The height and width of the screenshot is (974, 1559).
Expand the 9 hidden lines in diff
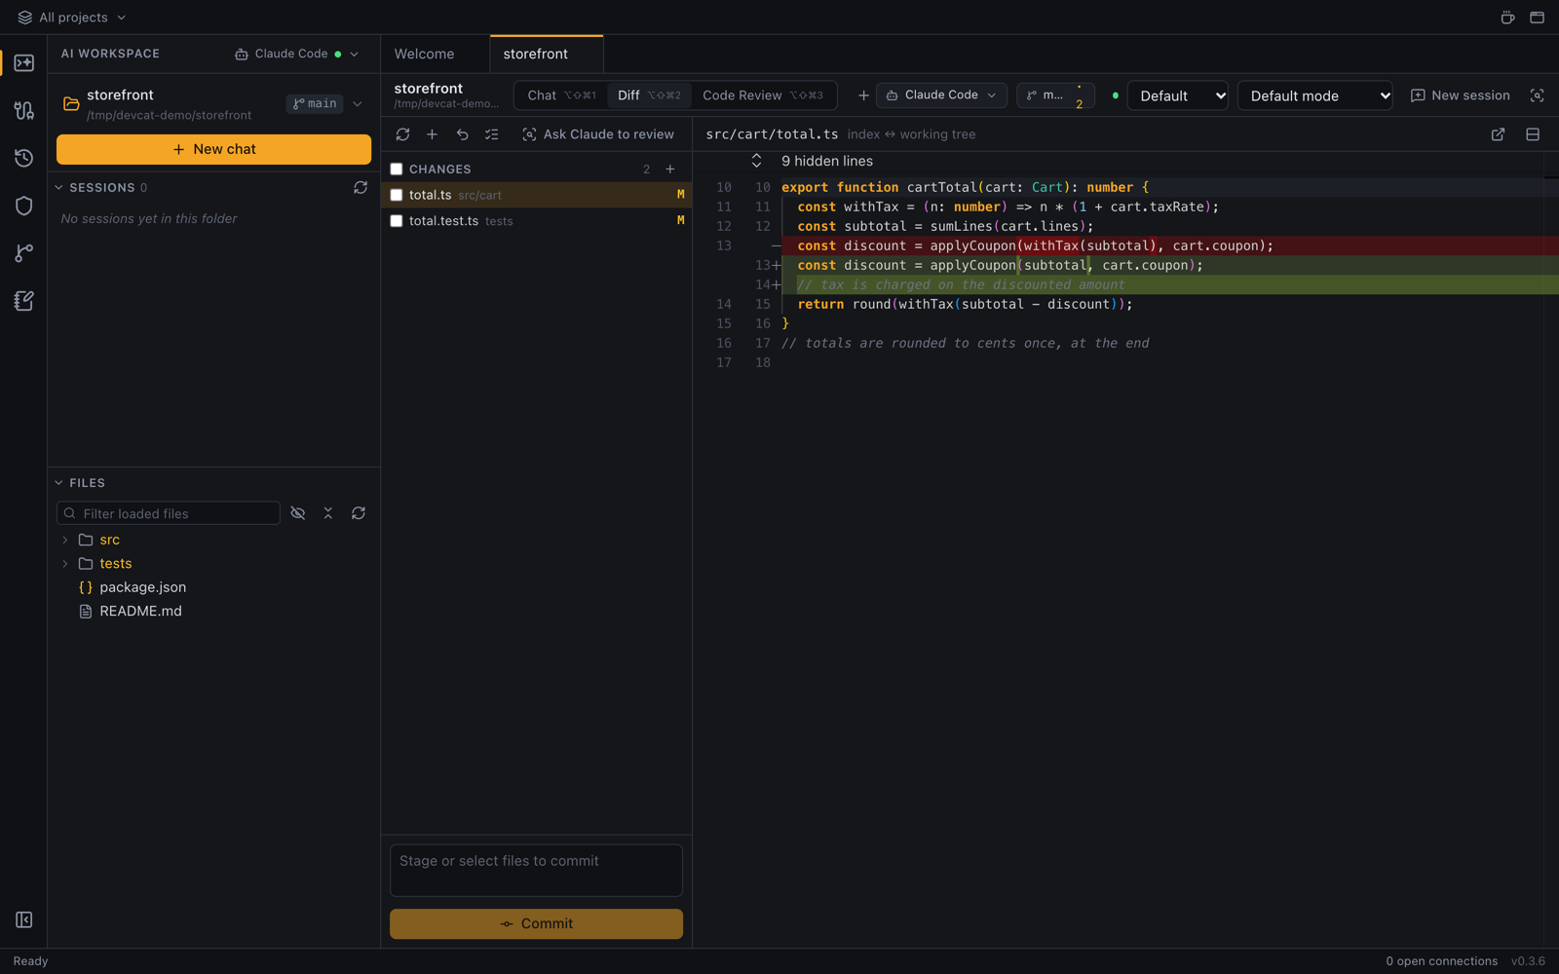point(757,161)
